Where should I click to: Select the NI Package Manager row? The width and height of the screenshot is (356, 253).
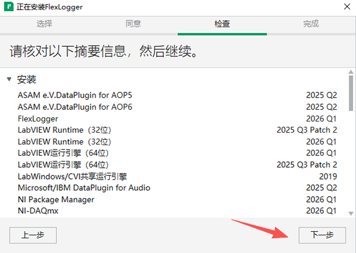pyautogui.click(x=177, y=200)
